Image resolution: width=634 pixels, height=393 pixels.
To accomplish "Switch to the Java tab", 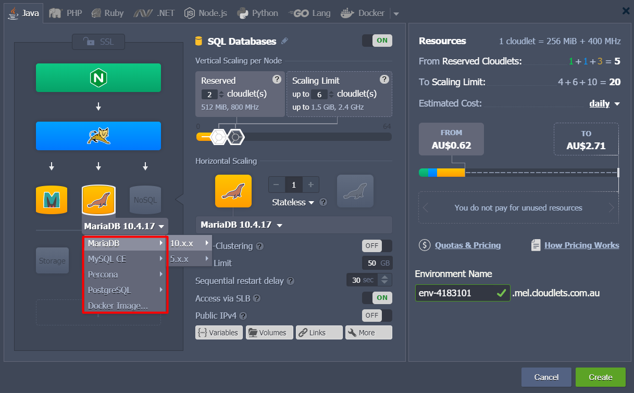I will pos(24,13).
